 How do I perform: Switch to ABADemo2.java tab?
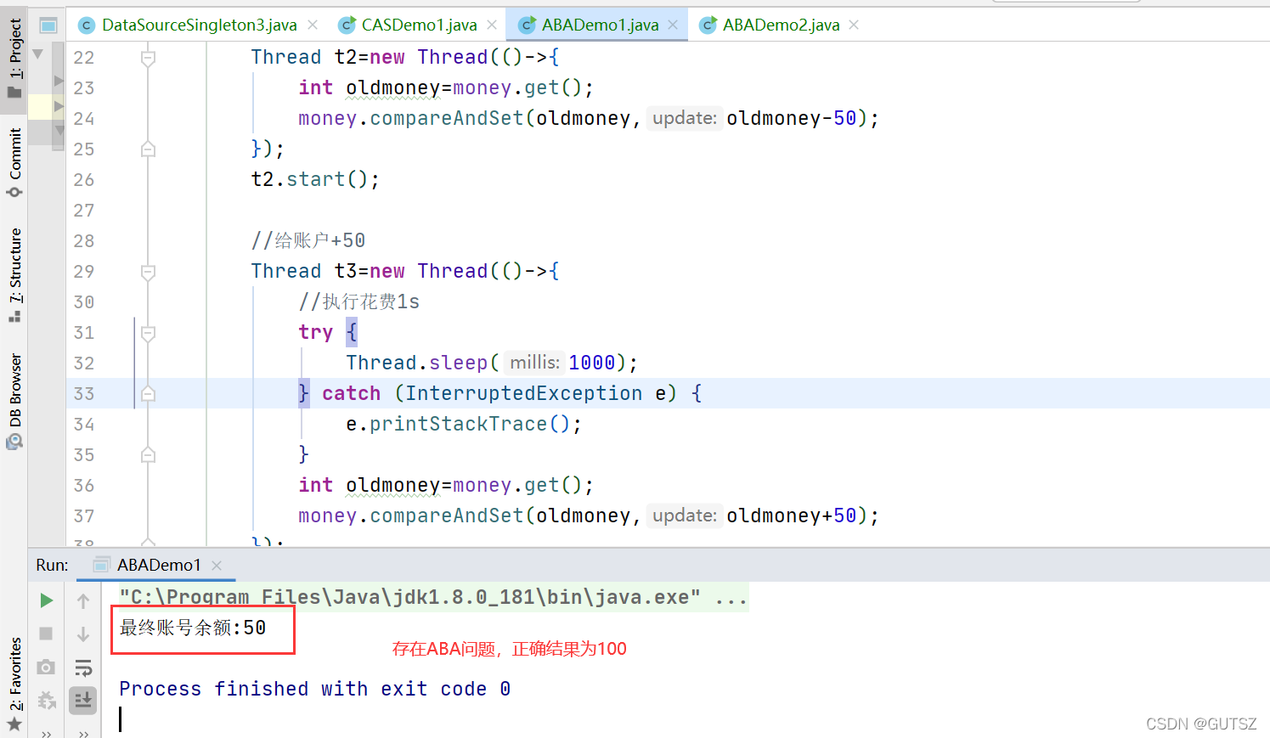[x=781, y=25]
